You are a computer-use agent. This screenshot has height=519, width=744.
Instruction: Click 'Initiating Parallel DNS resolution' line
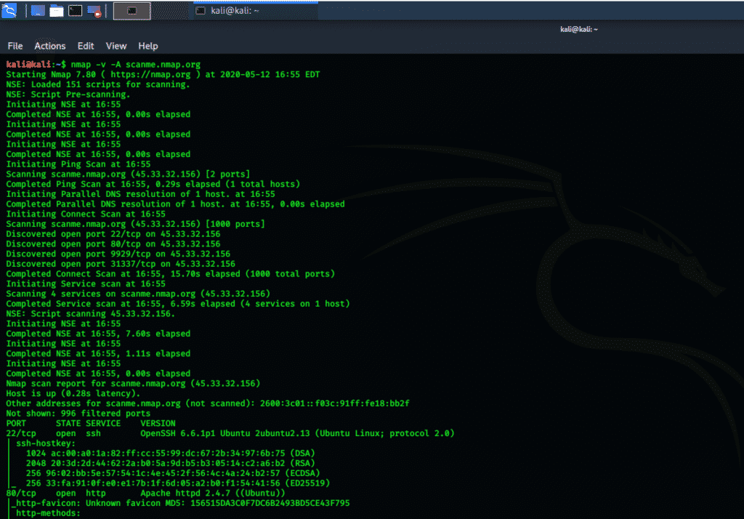[x=140, y=194]
